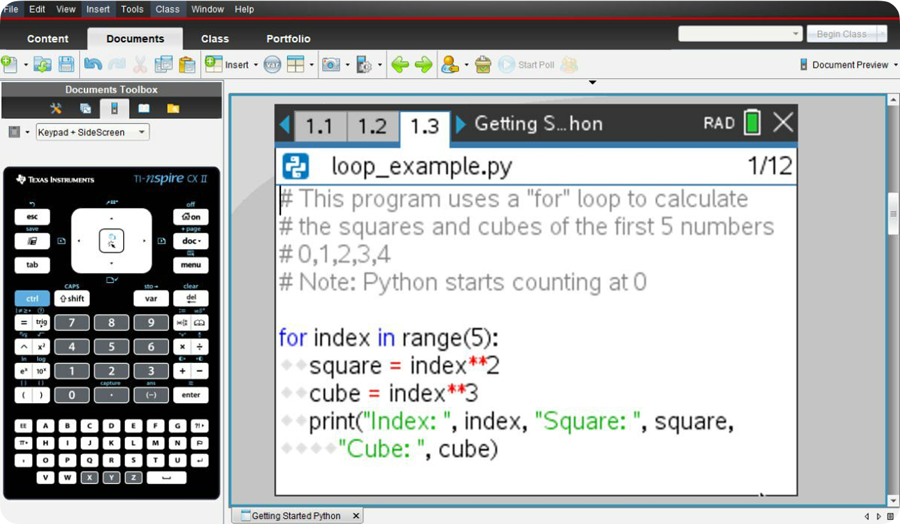This screenshot has height=524, width=900.
Task: Expand the Document Preview dropdown
Action: tap(895, 65)
